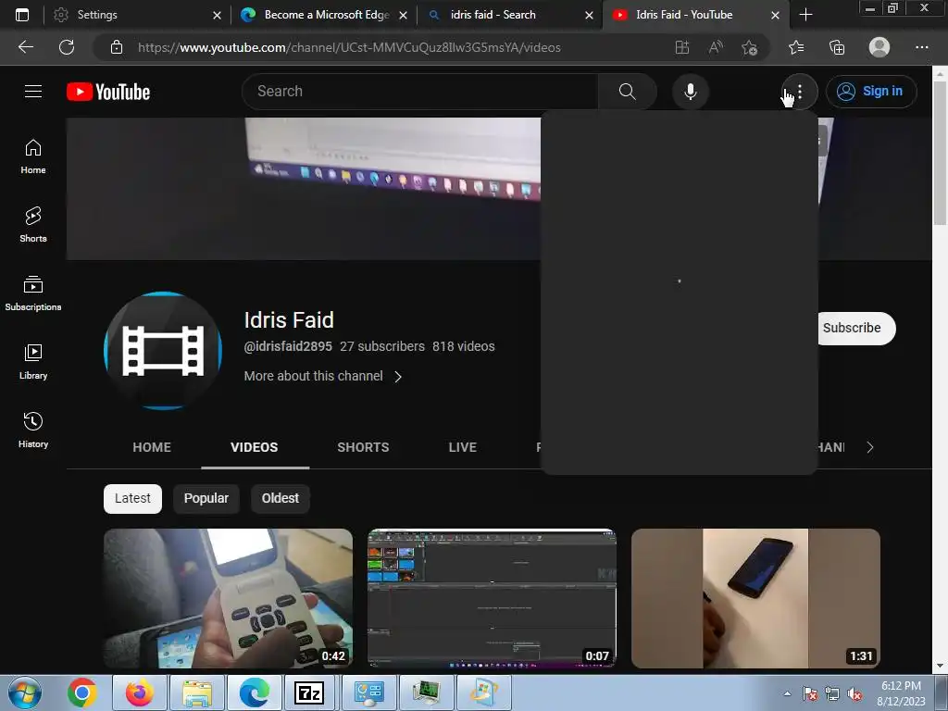
Task: Open Shorts in sidebar
Action: tap(33, 225)
